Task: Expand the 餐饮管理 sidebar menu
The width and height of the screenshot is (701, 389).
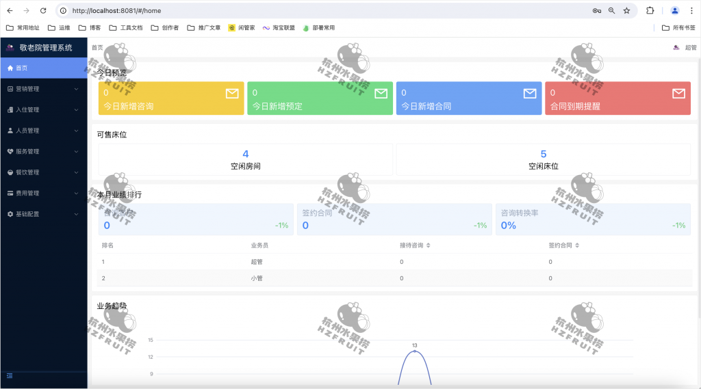Action: point(44,172)
